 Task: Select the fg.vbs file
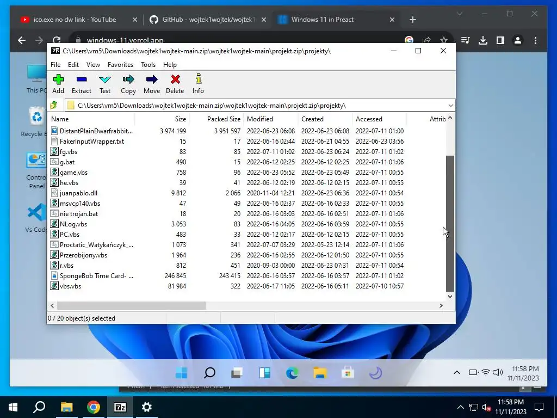[x=246, y=151]
